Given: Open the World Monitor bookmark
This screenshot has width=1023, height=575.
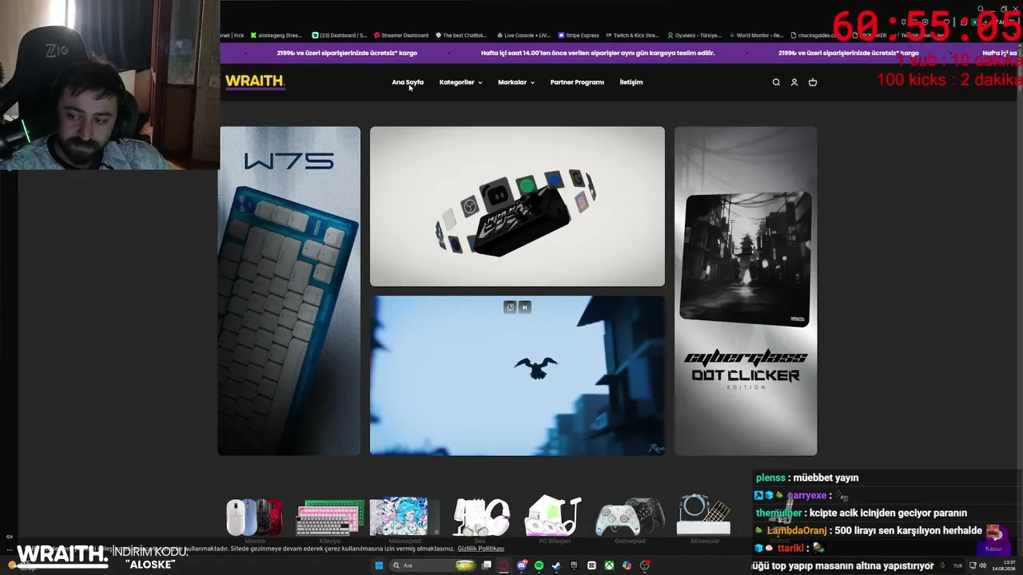Looking at the screenshot, I should (756, 35).
